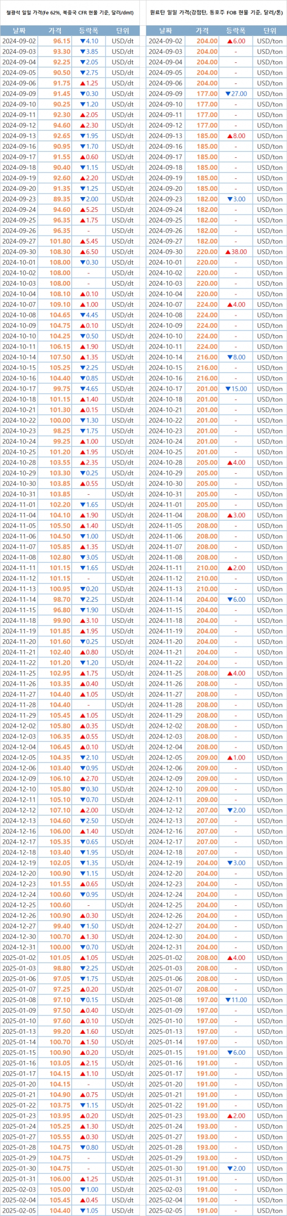
Task: Click 단위 header in the coking coal table
Action: [270, 31]
